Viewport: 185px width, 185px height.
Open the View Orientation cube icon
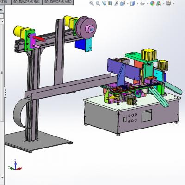click(123, 3)
